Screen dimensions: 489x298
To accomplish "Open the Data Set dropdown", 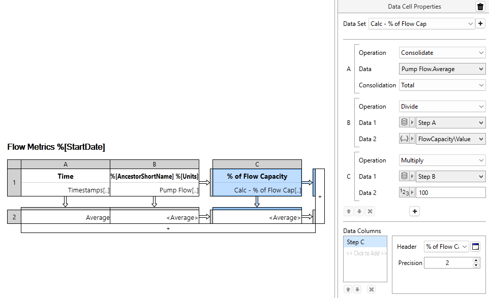I will pyautogui.click(x=422, y=23).
